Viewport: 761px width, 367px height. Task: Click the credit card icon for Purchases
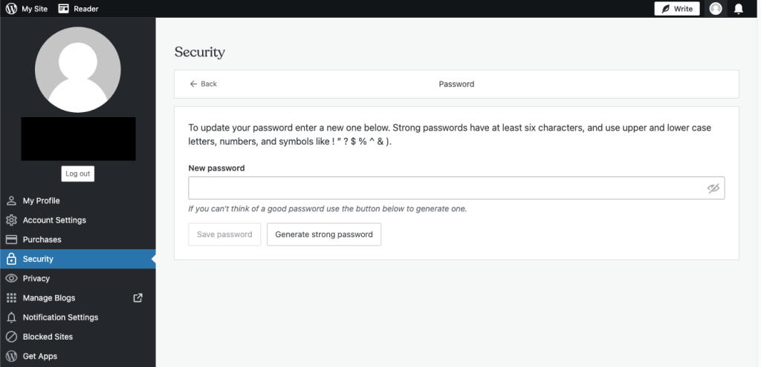point(11,239)
